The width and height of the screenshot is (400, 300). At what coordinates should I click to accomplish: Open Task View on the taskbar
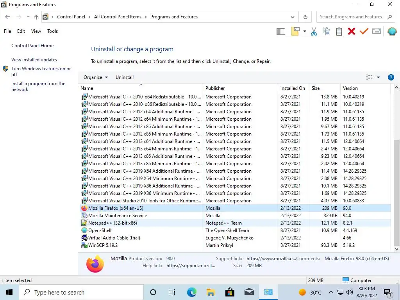[172, 292]
